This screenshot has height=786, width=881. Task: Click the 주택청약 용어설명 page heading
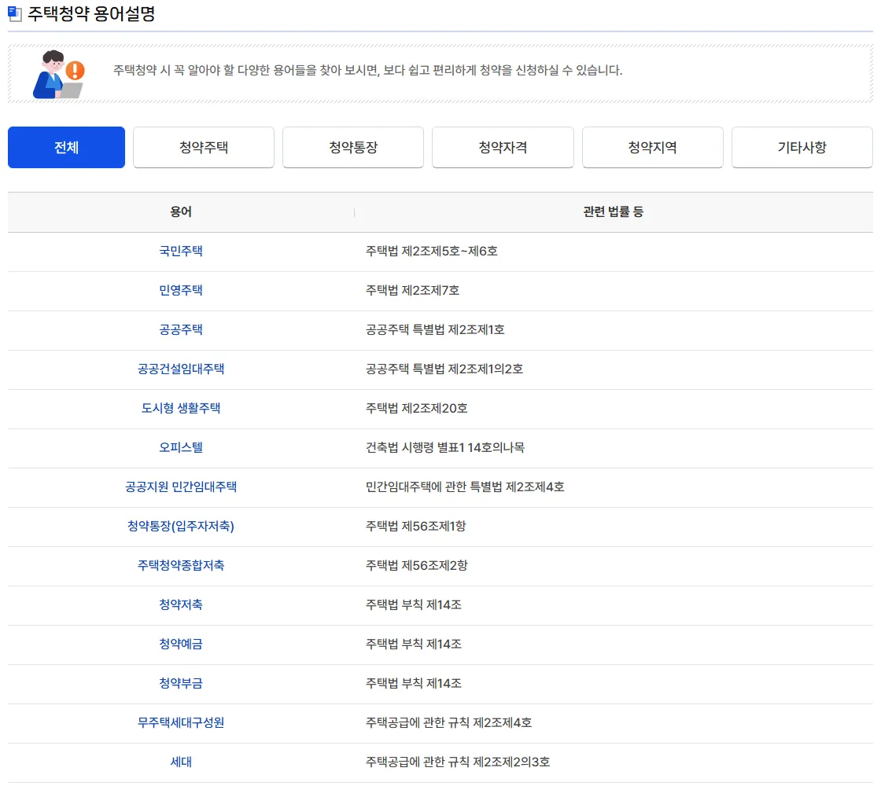(91, 13)
